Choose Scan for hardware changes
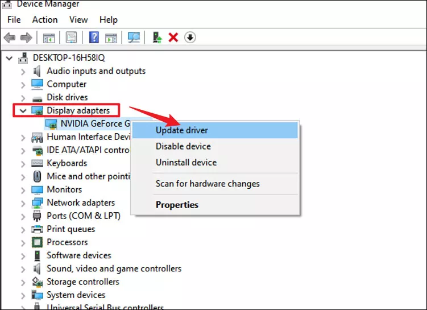427x310 pixels. point(215,184)
